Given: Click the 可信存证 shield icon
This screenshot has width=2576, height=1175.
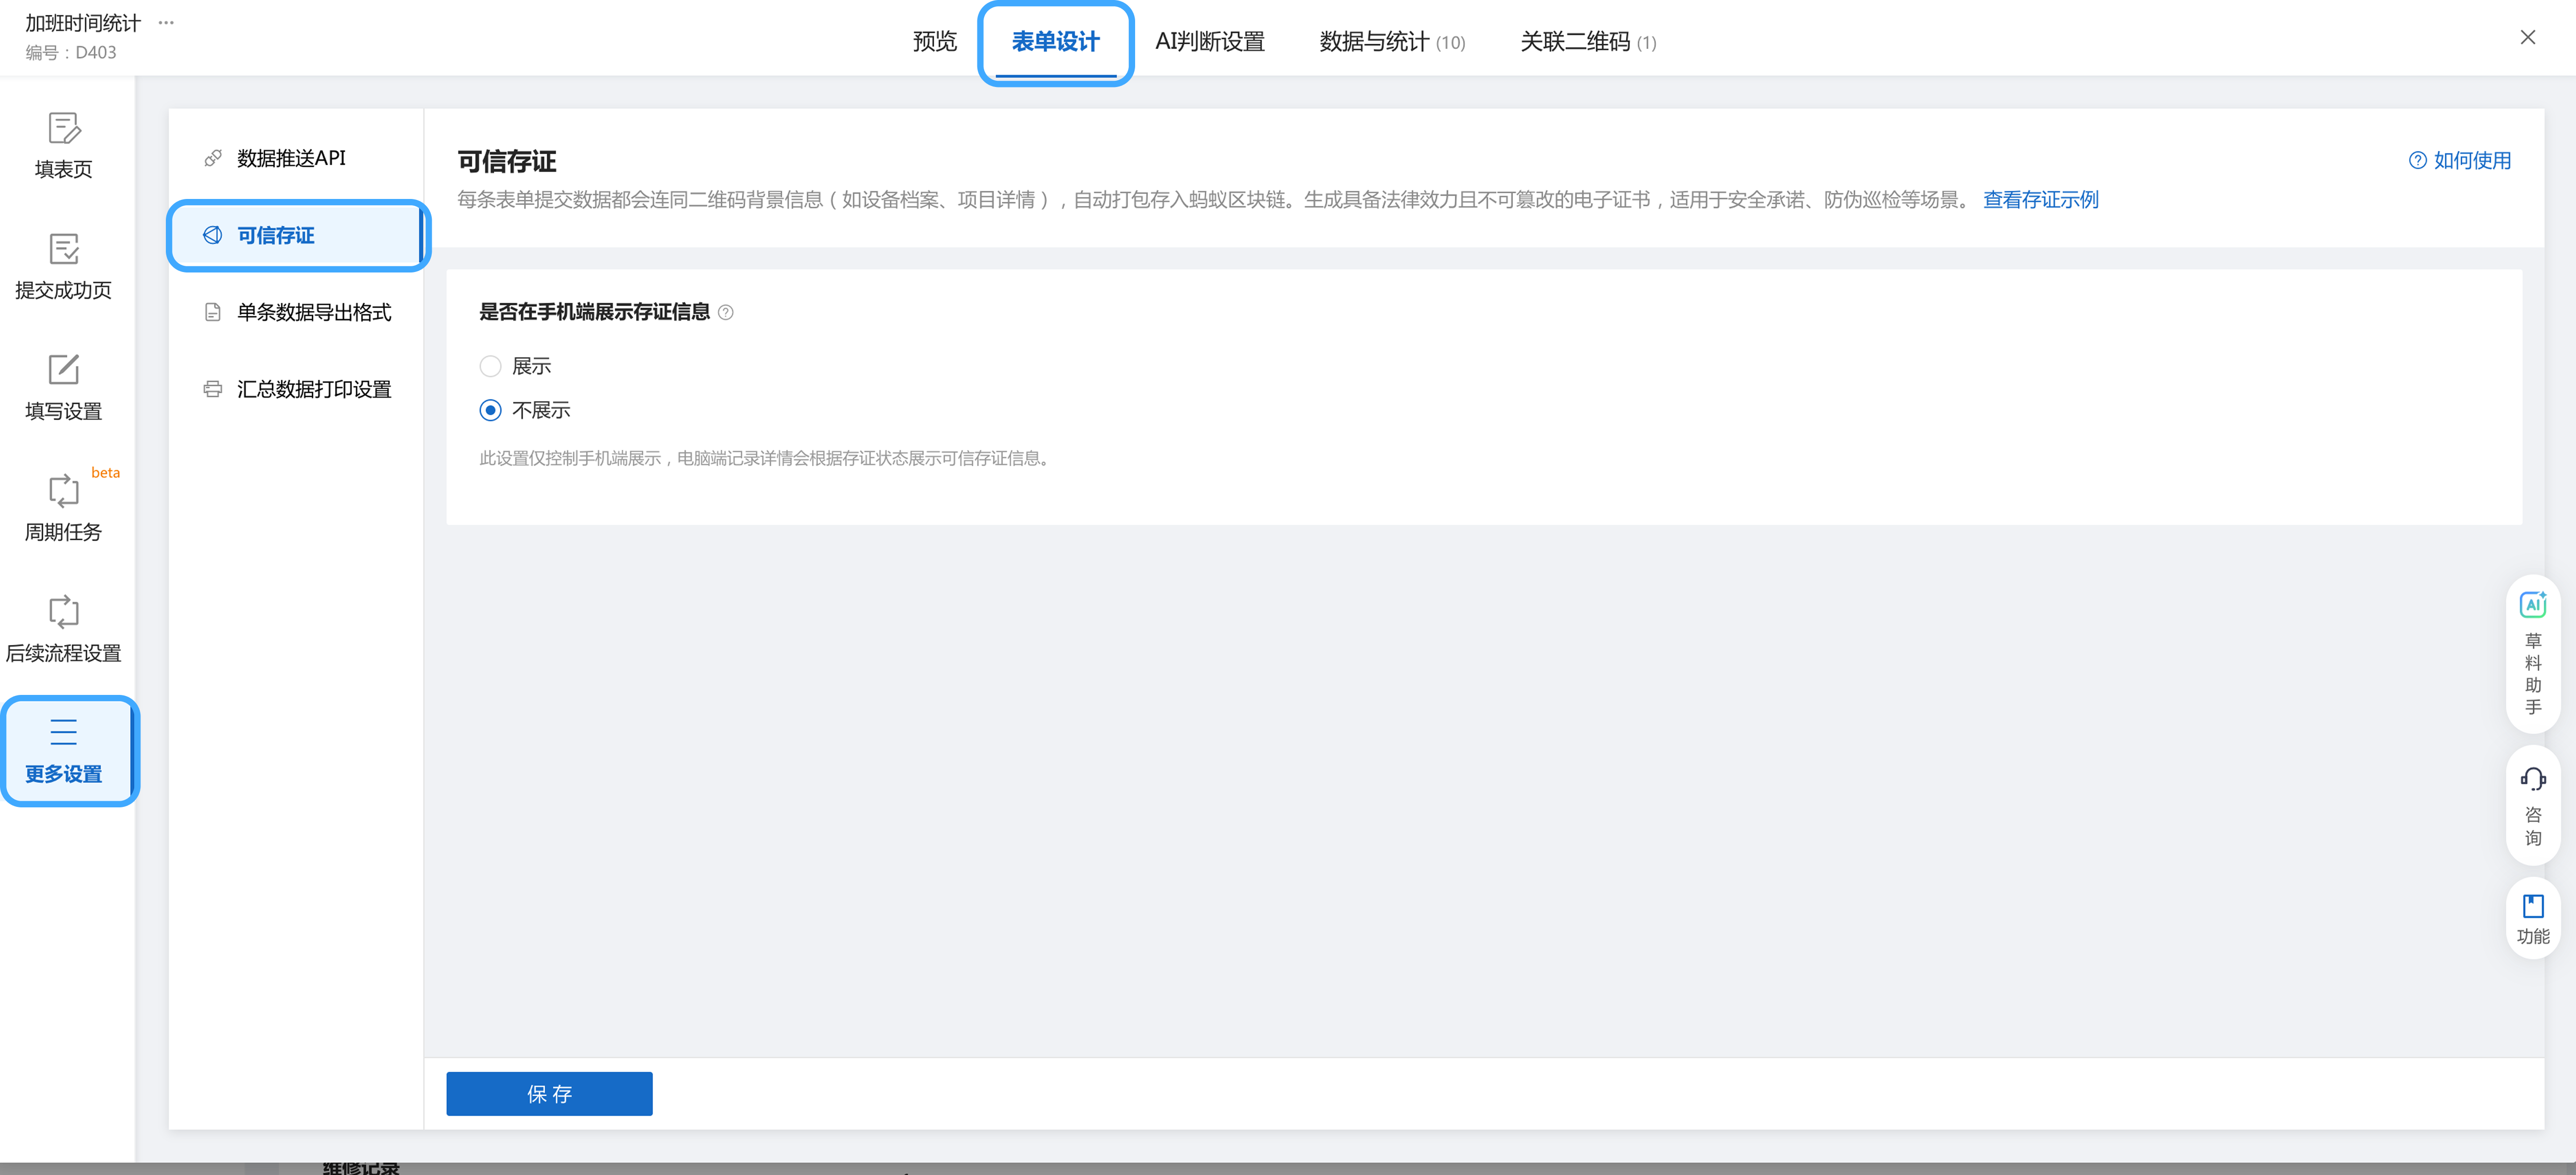Looking at the screenshot, I should point(213,235).
